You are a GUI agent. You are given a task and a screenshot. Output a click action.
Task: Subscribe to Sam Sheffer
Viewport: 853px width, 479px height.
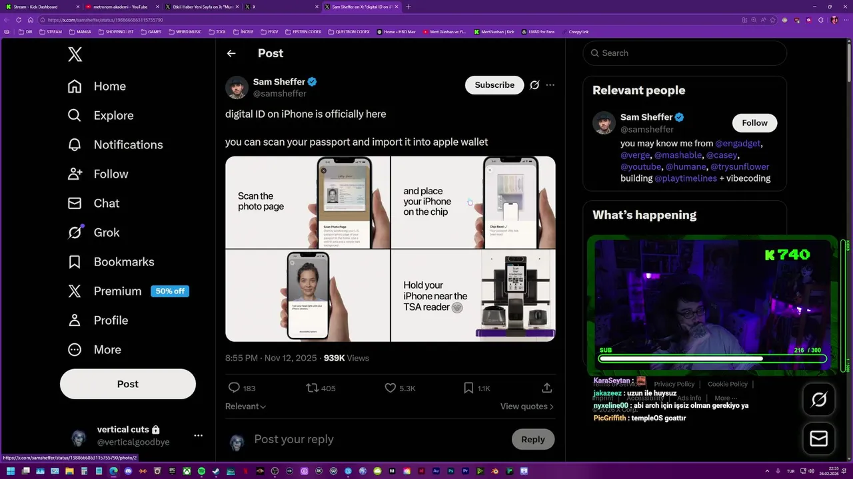(494, 85)
